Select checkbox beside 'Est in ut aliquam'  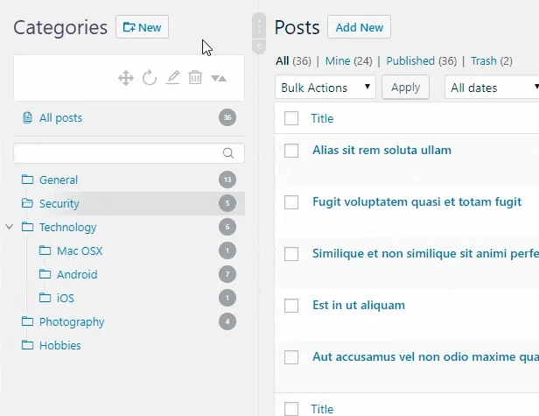(x=291, y=306)
